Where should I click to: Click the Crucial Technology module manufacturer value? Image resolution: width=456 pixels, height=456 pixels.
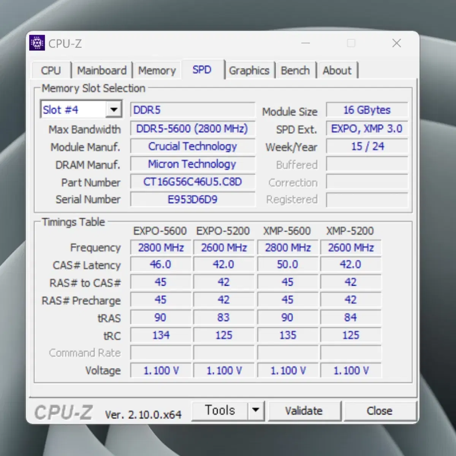coord(193,146)
